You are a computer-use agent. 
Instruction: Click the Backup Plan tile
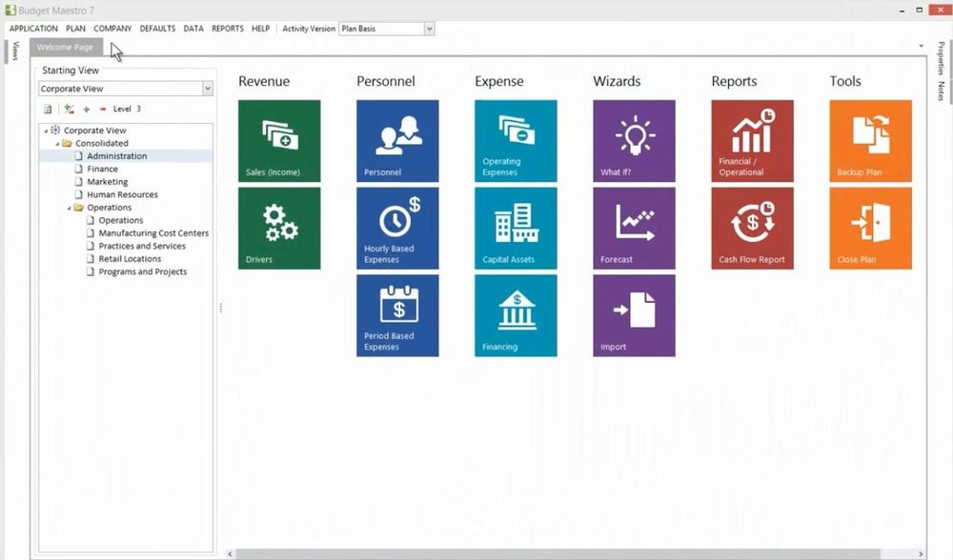click(x=870, y=141)
